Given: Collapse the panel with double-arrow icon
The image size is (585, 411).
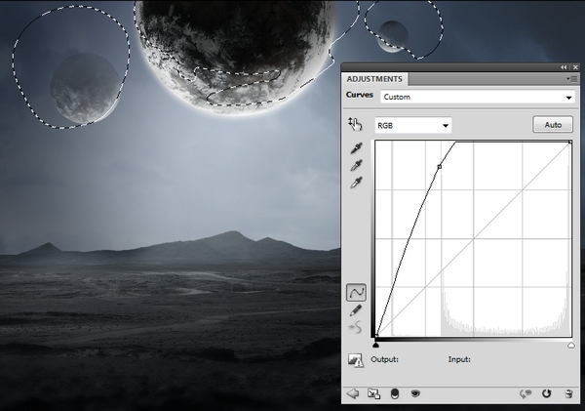Looking at the screenshot, I should click(565, 67).
